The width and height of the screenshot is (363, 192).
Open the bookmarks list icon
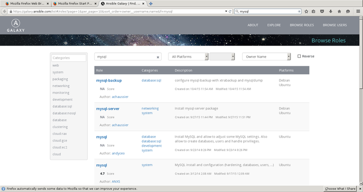point(313,11)
